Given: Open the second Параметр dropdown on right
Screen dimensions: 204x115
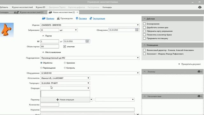Looking at the screenshot, I should coord(133,100).
